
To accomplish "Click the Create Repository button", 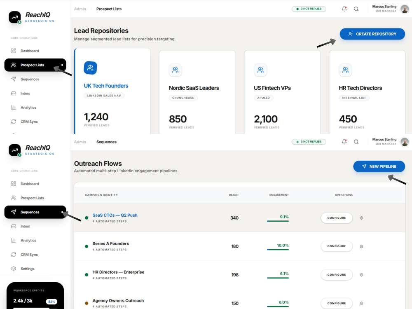I will pyautogui.click(x=372, y=34).
